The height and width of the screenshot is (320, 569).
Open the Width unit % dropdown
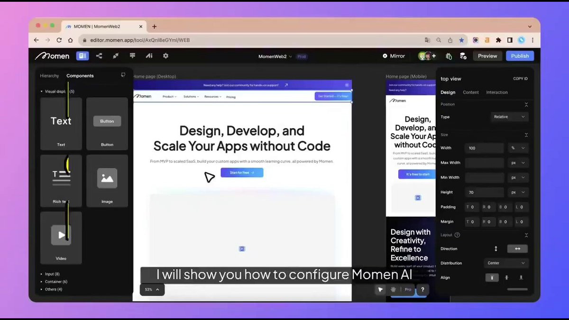coord(518,148)
